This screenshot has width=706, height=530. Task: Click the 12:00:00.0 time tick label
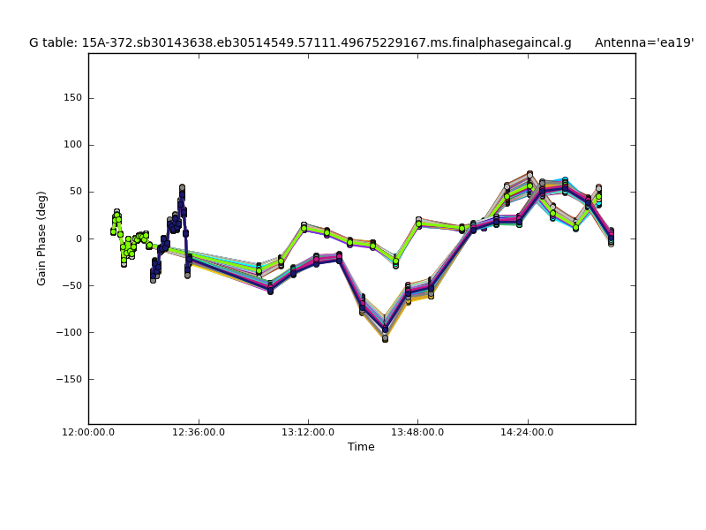coord(88,433)
